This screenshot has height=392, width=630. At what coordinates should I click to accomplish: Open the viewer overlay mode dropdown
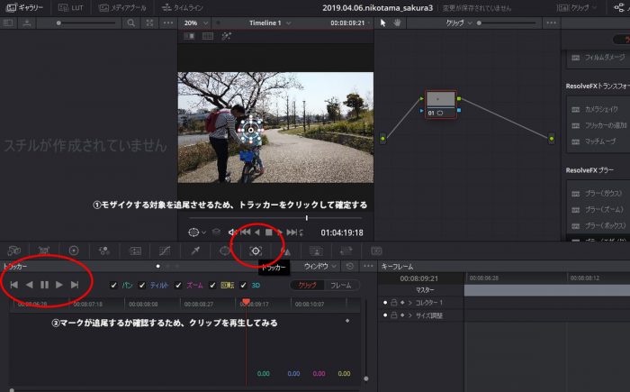[x=197, y=232]
